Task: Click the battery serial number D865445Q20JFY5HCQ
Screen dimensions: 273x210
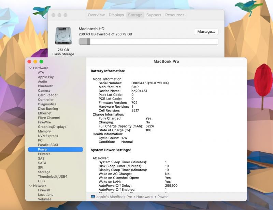Action: tap(150, 83)
